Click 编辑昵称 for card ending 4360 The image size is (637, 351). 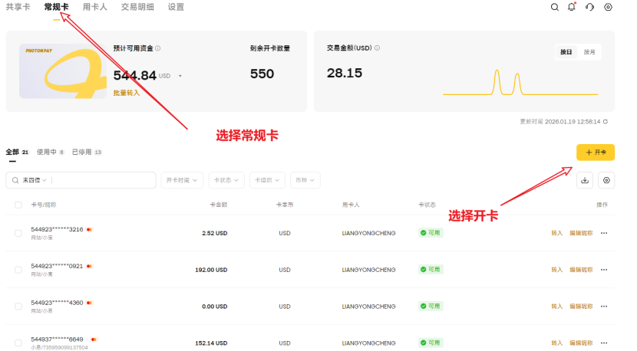(x=581, y=307)
